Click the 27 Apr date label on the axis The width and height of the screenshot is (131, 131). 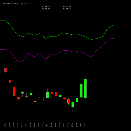tap(72, 125)
